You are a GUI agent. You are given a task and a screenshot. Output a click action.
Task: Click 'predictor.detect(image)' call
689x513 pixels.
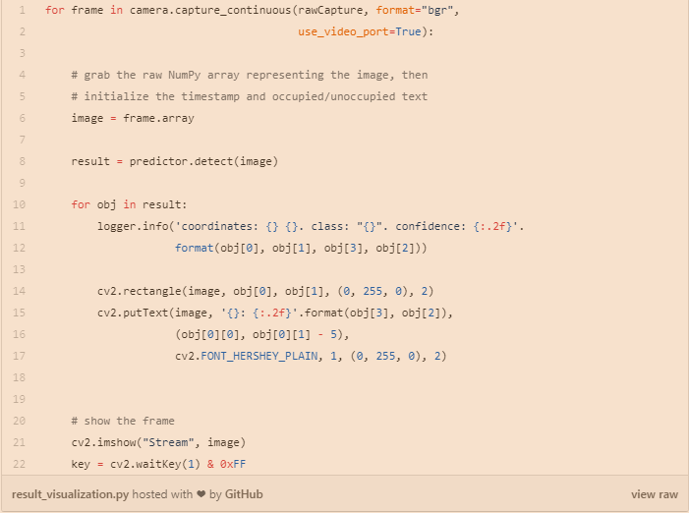203,161
